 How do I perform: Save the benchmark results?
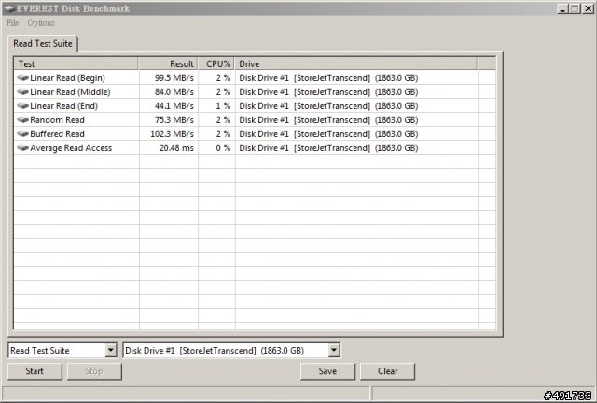327,371
